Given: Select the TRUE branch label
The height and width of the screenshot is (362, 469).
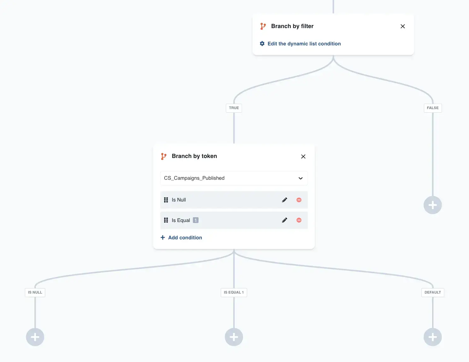Looking at the screenshot, I should coord(234,108).
